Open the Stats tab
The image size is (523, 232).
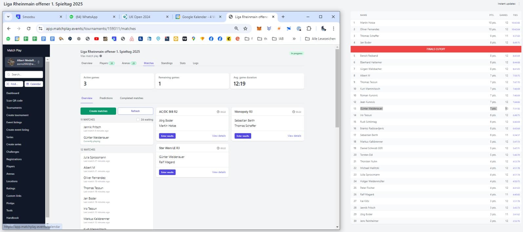(183, 63)
